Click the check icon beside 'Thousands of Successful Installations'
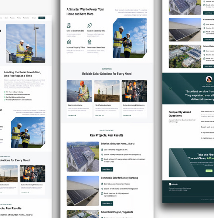214x218 pixels. click(x=5, y=95)
